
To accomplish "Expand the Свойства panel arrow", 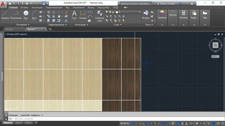I will (x=162, y=25).
